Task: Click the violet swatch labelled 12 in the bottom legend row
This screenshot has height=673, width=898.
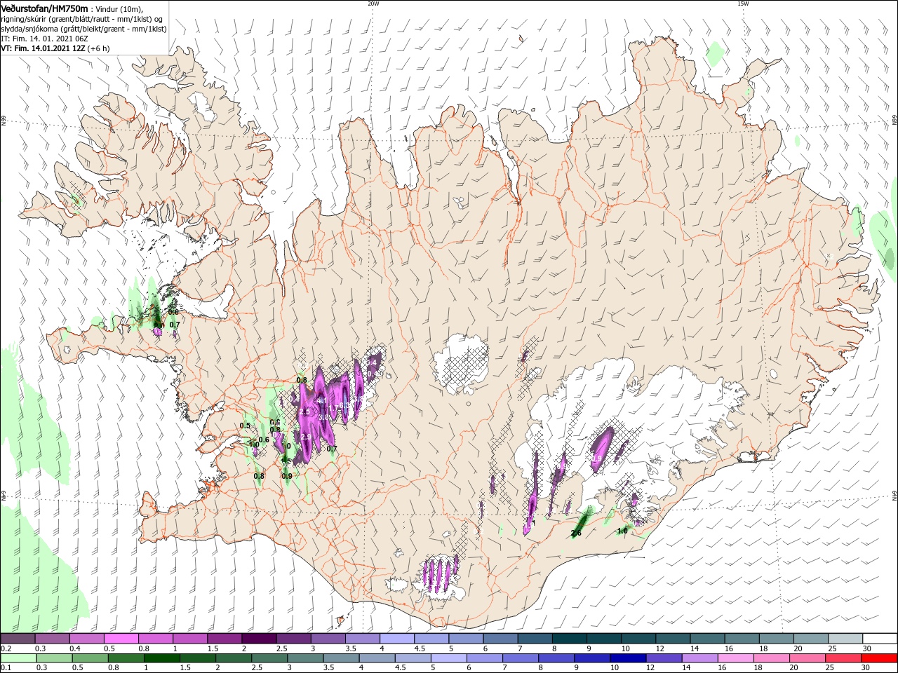Action: (x=664, y=658)
